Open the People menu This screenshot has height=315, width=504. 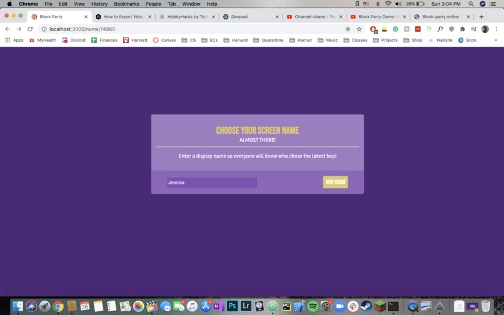153,4
